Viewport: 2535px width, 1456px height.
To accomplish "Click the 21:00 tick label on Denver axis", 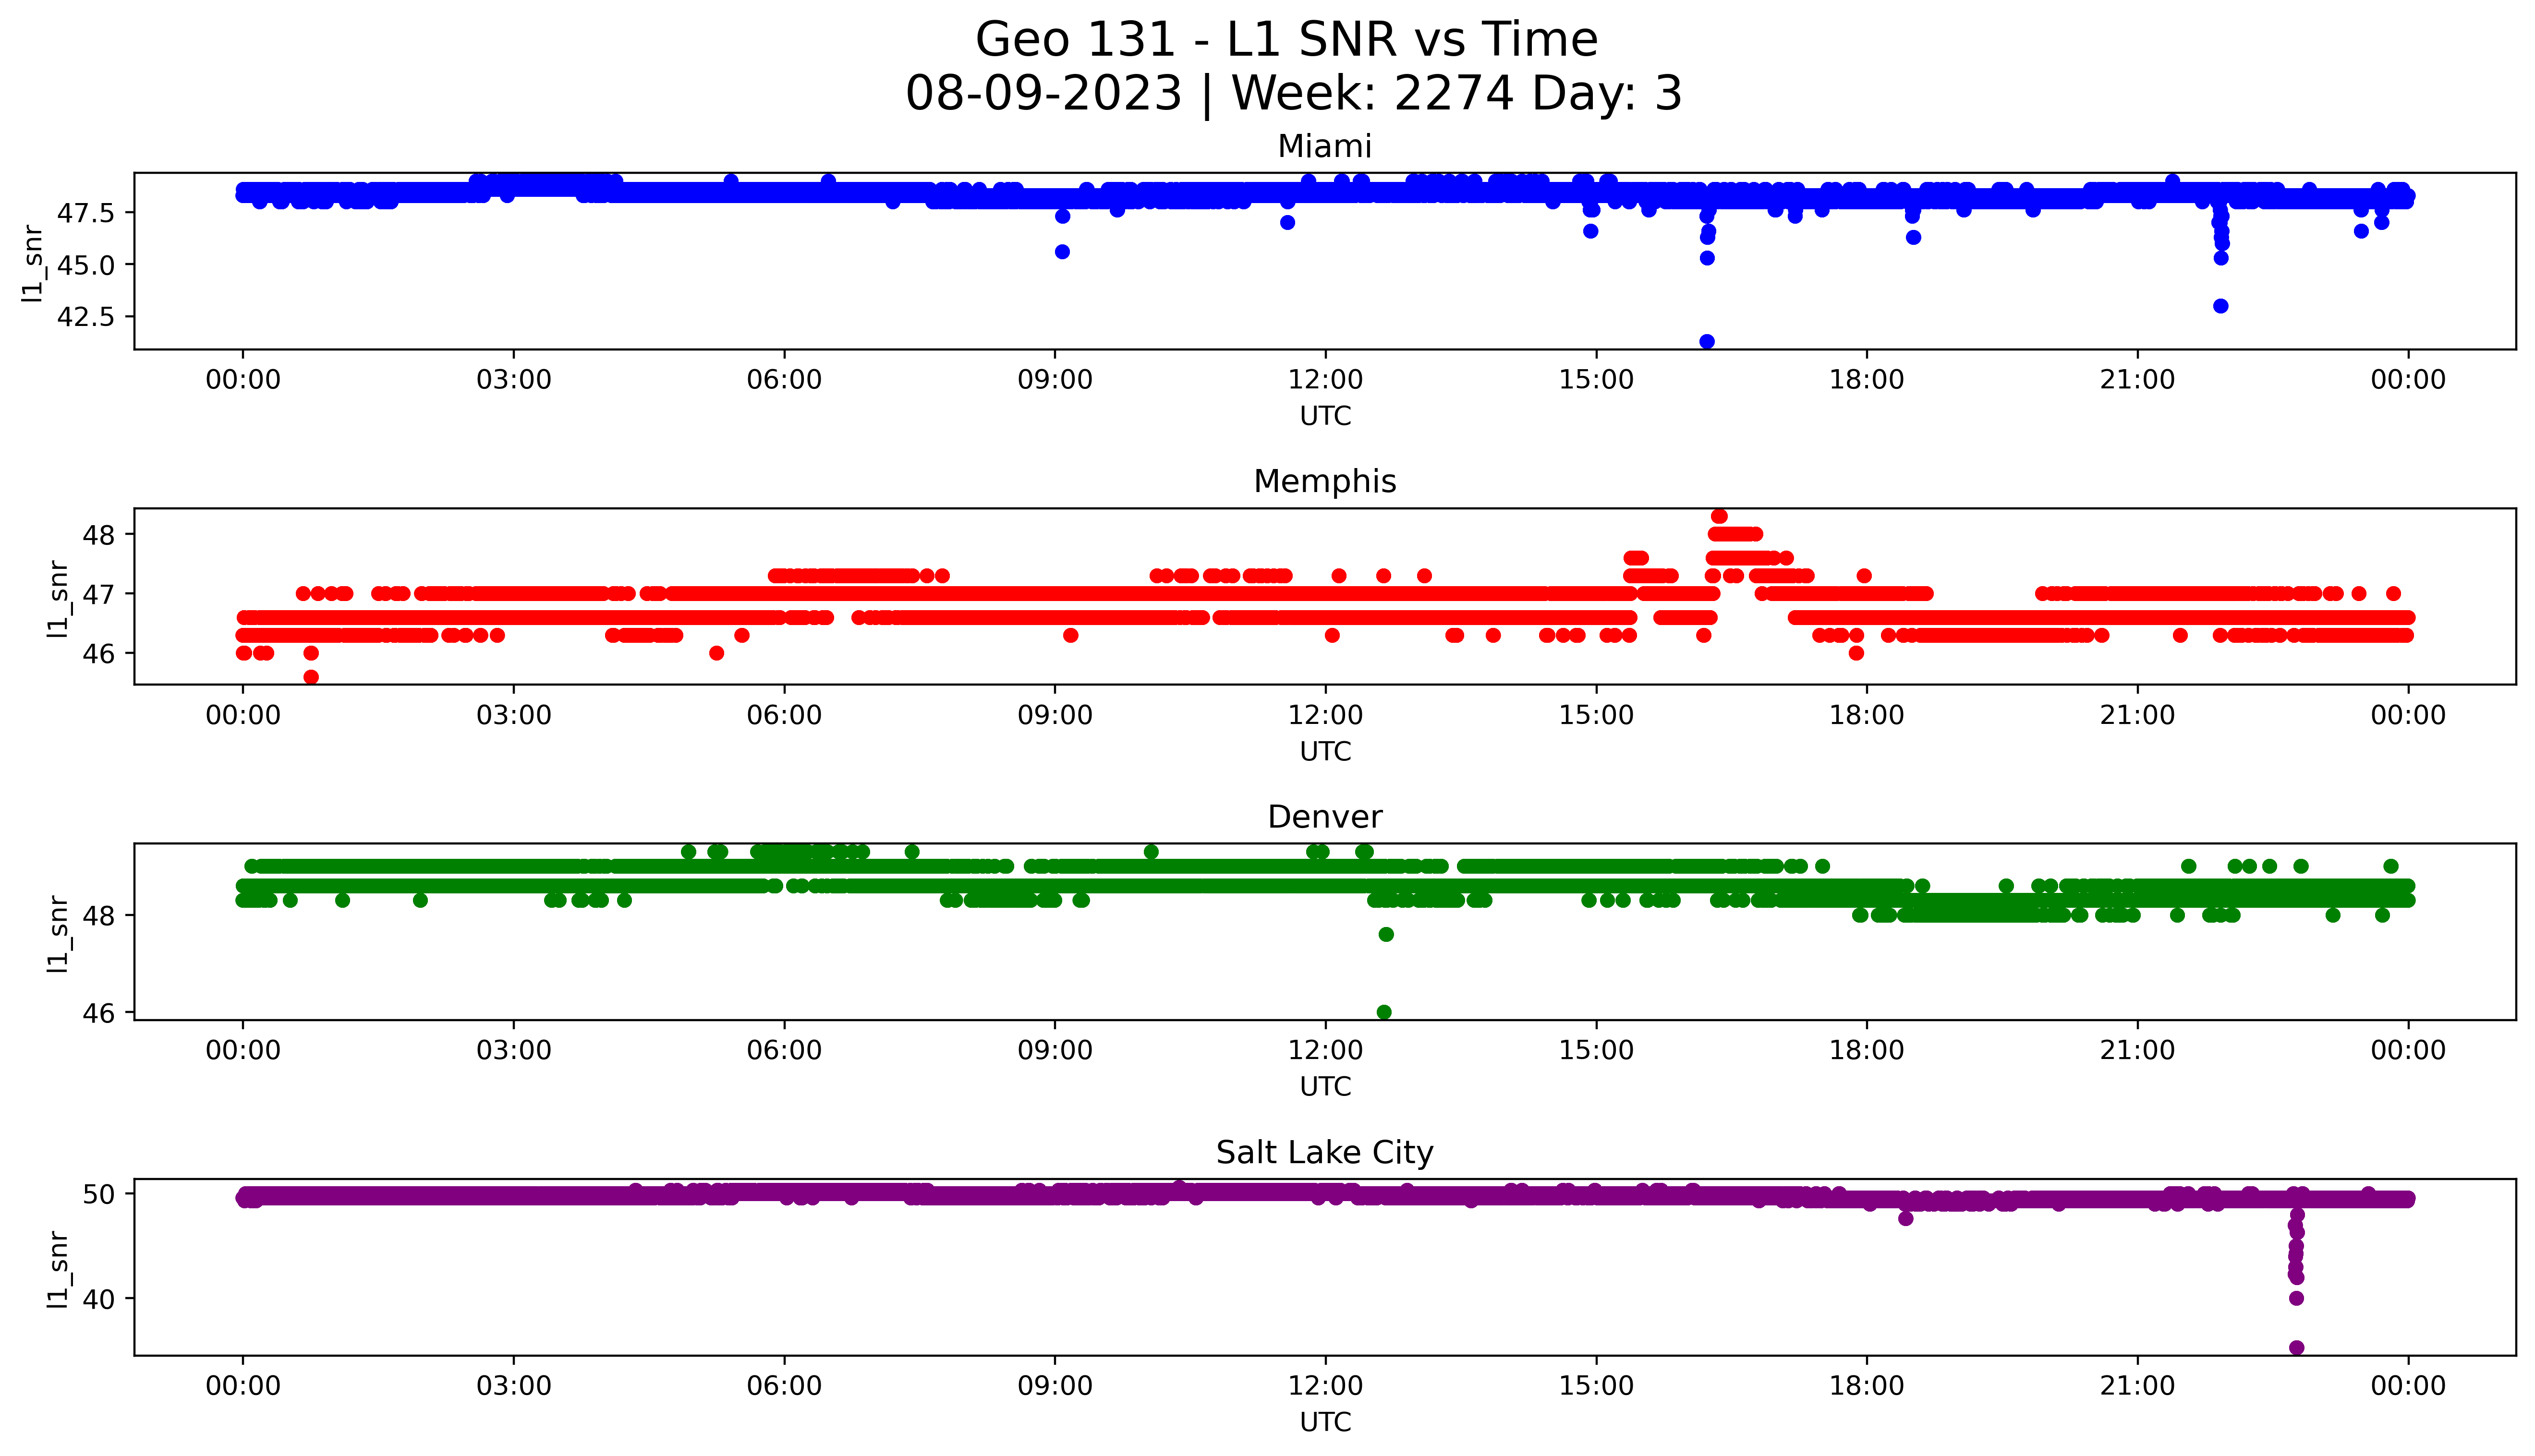I will (x=2138, y=1051).
